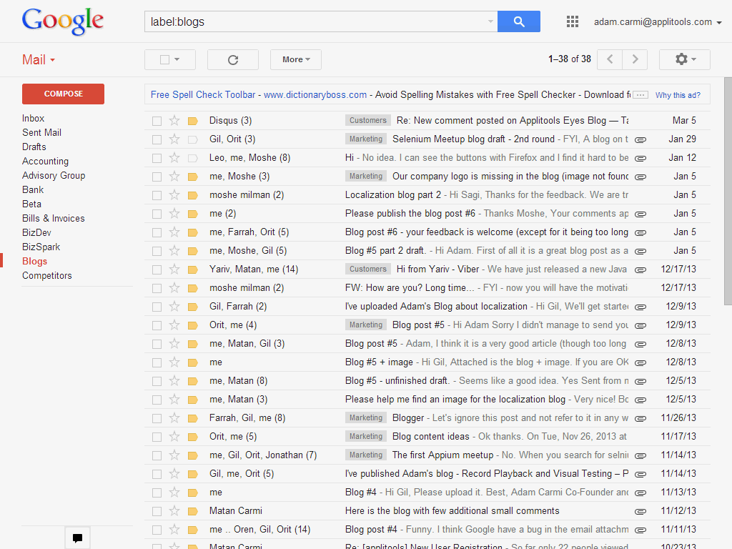Viewport: 732px width, 549px height.
Task: Star the Farrah, Gil, me (8) thread
Action: tap(174, 417)
